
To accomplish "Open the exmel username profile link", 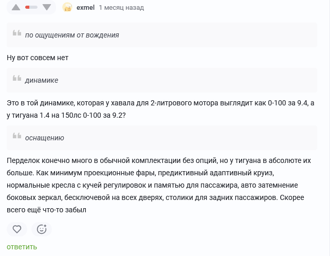I will (85, 8).
